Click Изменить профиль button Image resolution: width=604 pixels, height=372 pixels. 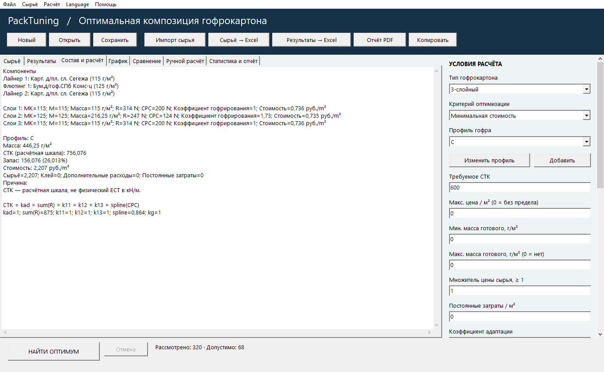(489, 160)
